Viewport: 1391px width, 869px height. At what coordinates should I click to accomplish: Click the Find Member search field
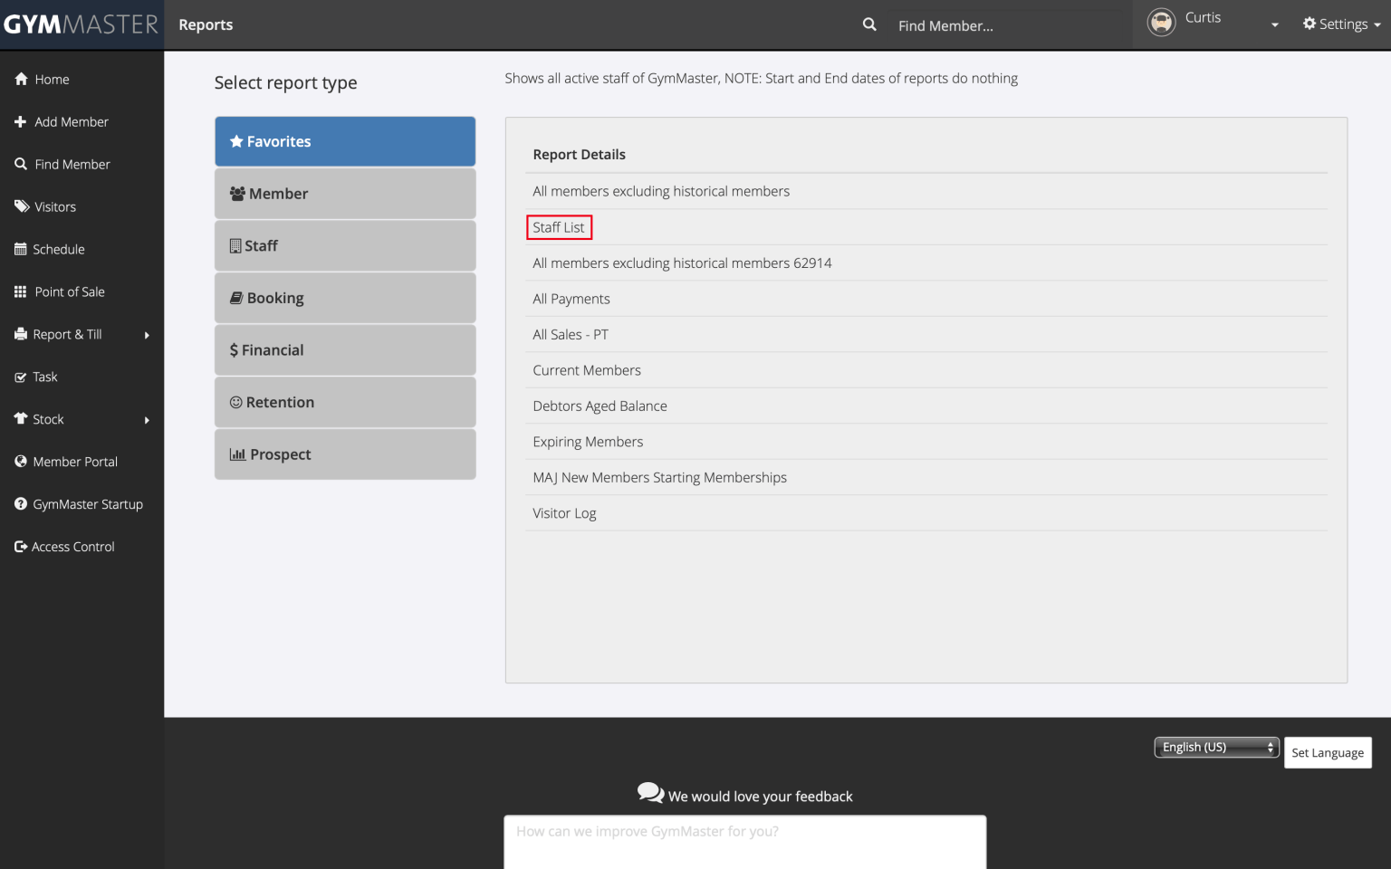[1005, 25]
